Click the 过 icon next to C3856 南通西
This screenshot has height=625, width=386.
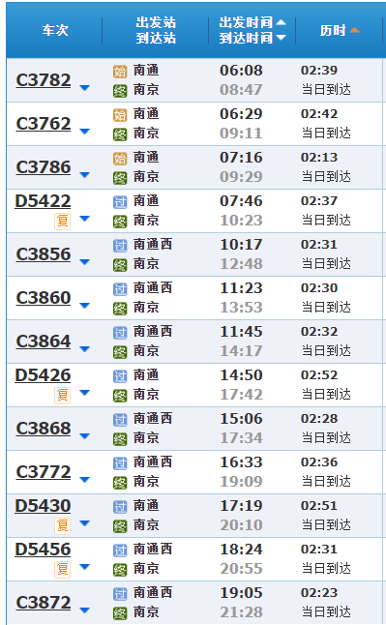point(120,246)
